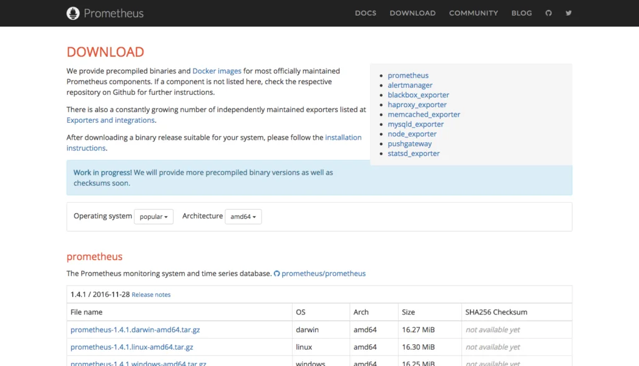Jump to haproxy_exporter in component list

[417, 105]
